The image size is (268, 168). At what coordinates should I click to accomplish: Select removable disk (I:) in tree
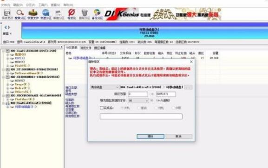click(x=26, y=107)
